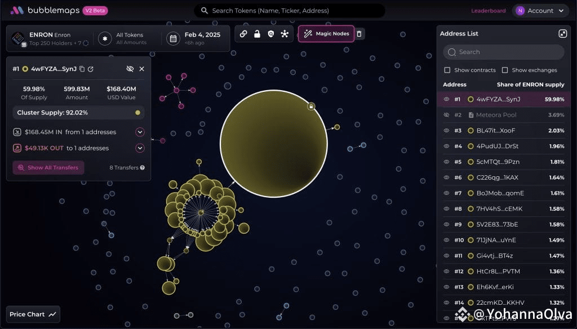The width and height of the screenshot is (577, 329).
Task: Click the Meteora Pool contract icon
Action: tap(471, 115)
